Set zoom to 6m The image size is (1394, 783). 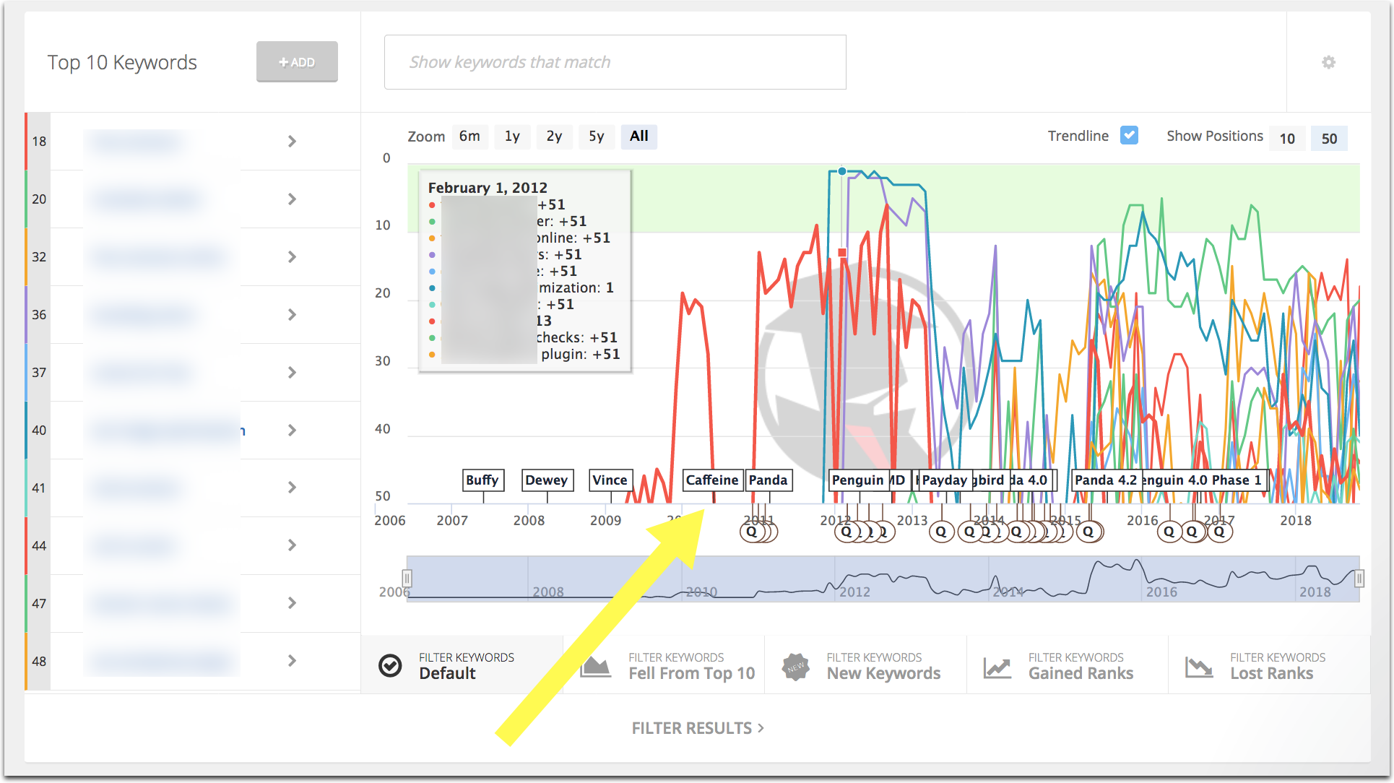tap(469, 137)
